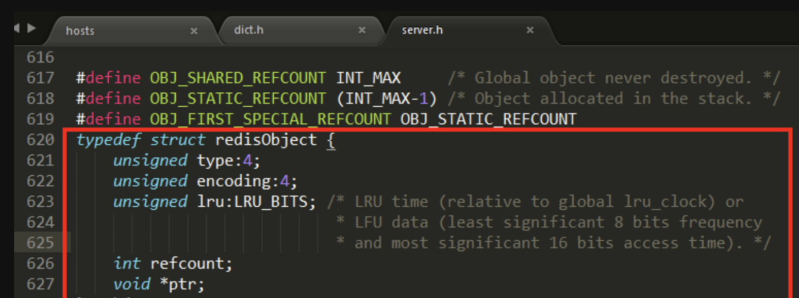The image size is (799, 298).
Task: Click line number 618 in gutter
Action: [x=40, y=98]
